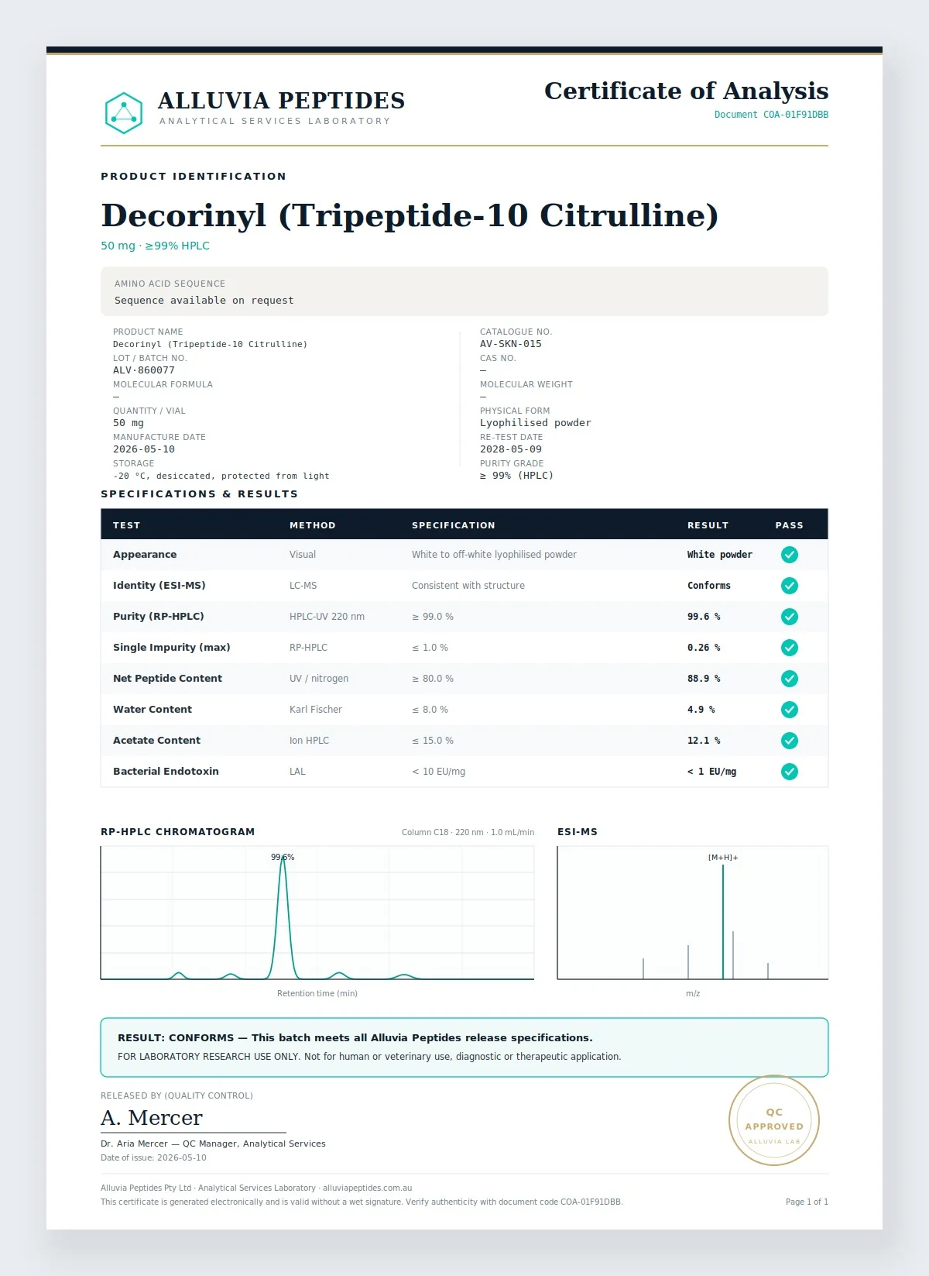The image size is (929, 1276).
Task: Click the SPECIFICATION column header
Action: [454, 525]
